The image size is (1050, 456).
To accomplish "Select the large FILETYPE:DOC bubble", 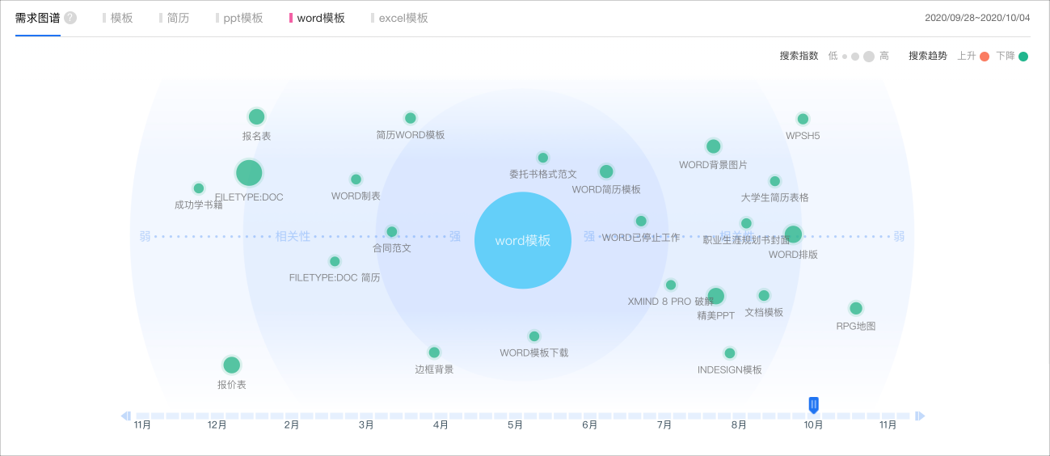I will [x=249, y=173].
